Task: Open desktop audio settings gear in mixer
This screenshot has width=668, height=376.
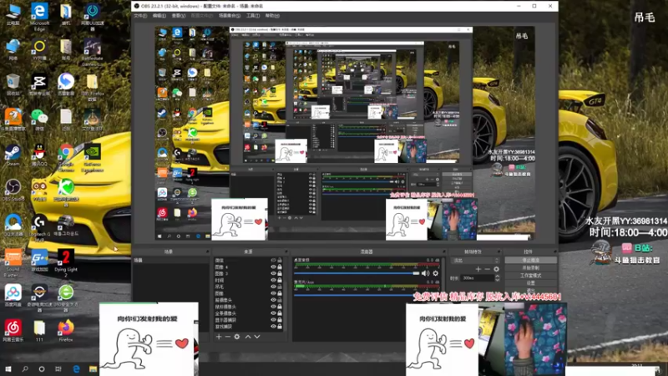Action: [435, 273]
